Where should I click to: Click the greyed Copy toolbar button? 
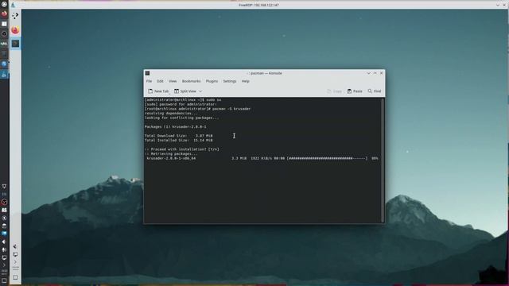point(334,91)
